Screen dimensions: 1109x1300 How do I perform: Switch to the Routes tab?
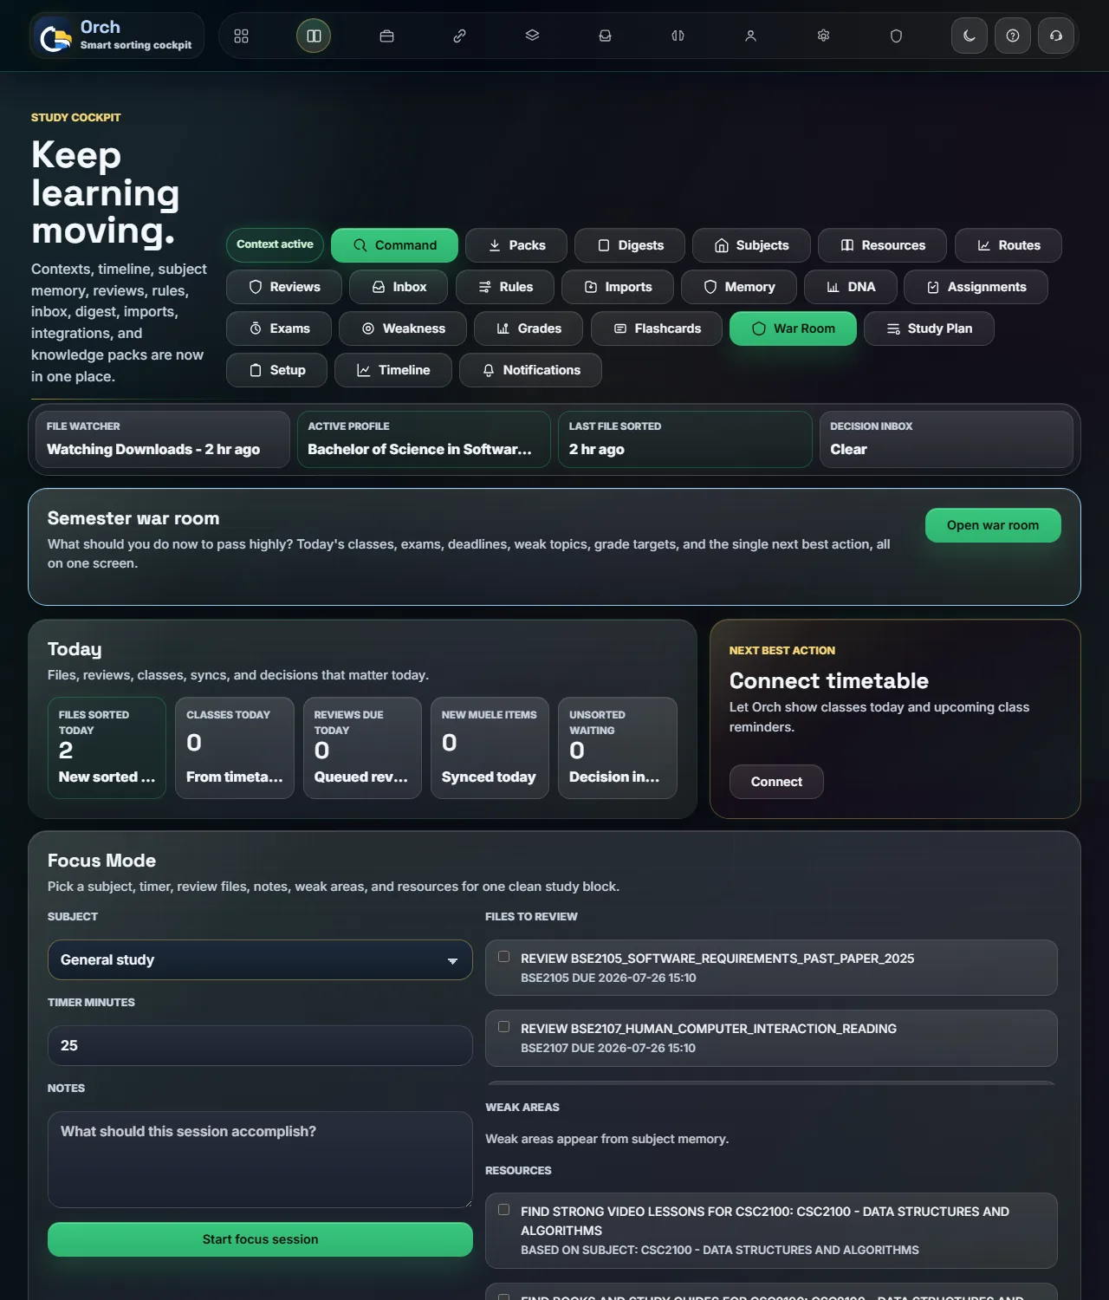(x=1008, y=245)
